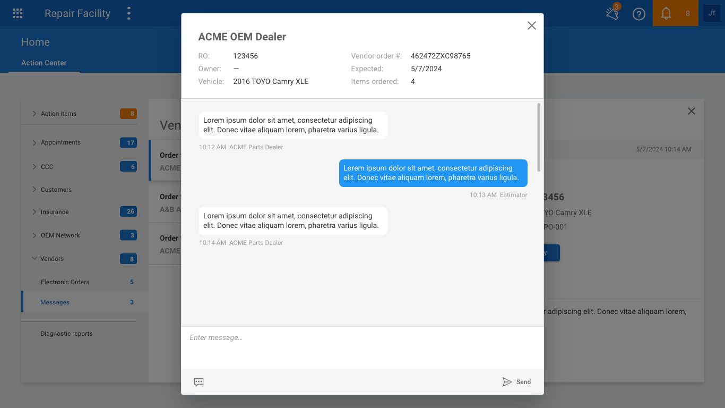The width and height of the screenshot is (725, 408).
Task: Select the Action Center tab
Action: pos(44,63)
